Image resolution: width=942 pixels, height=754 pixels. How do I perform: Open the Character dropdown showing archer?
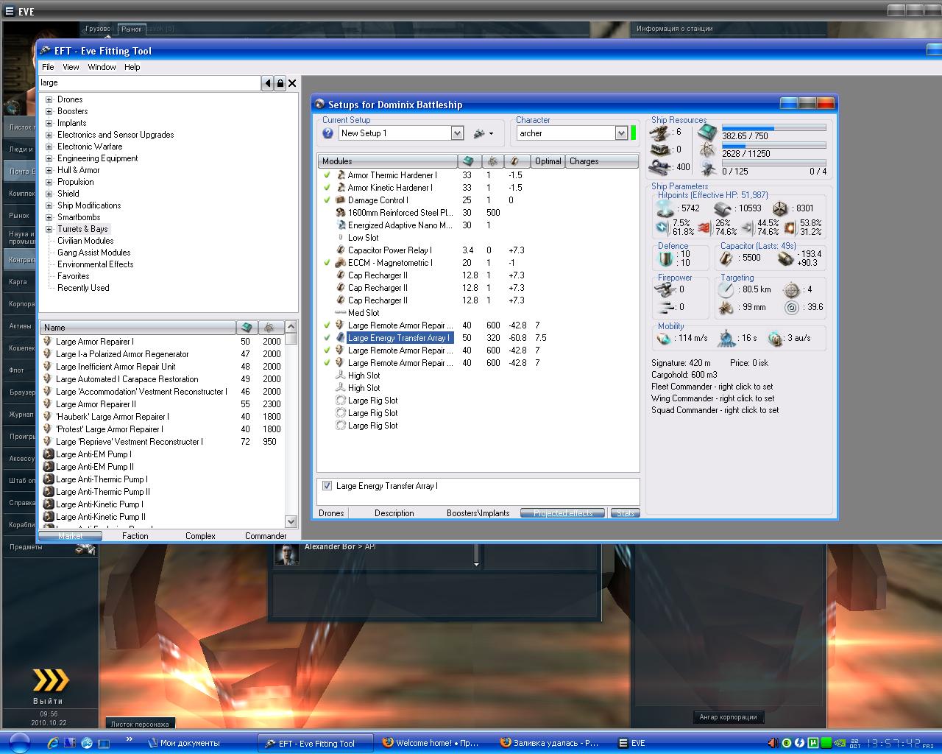620,133
